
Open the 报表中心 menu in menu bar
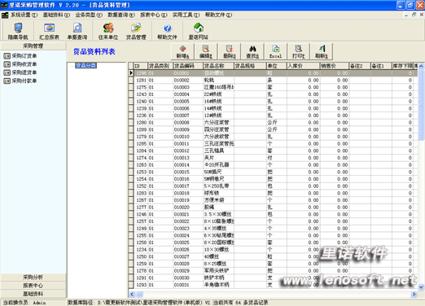pos(154,15)
